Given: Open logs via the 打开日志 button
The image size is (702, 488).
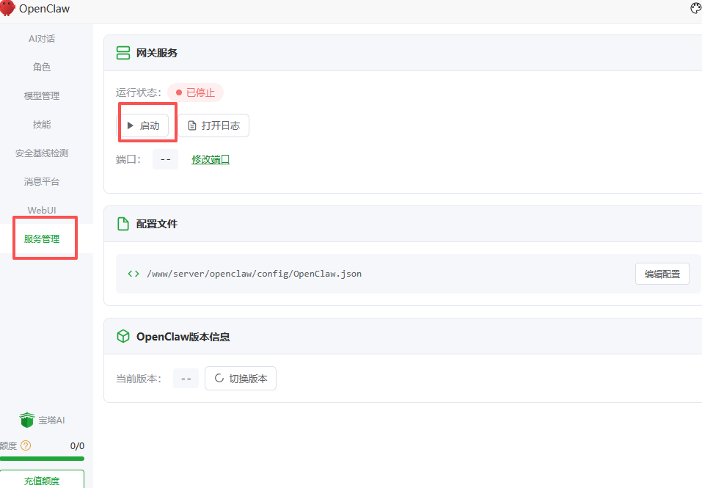Looking at the screenshot, I should tap(215, 125).
